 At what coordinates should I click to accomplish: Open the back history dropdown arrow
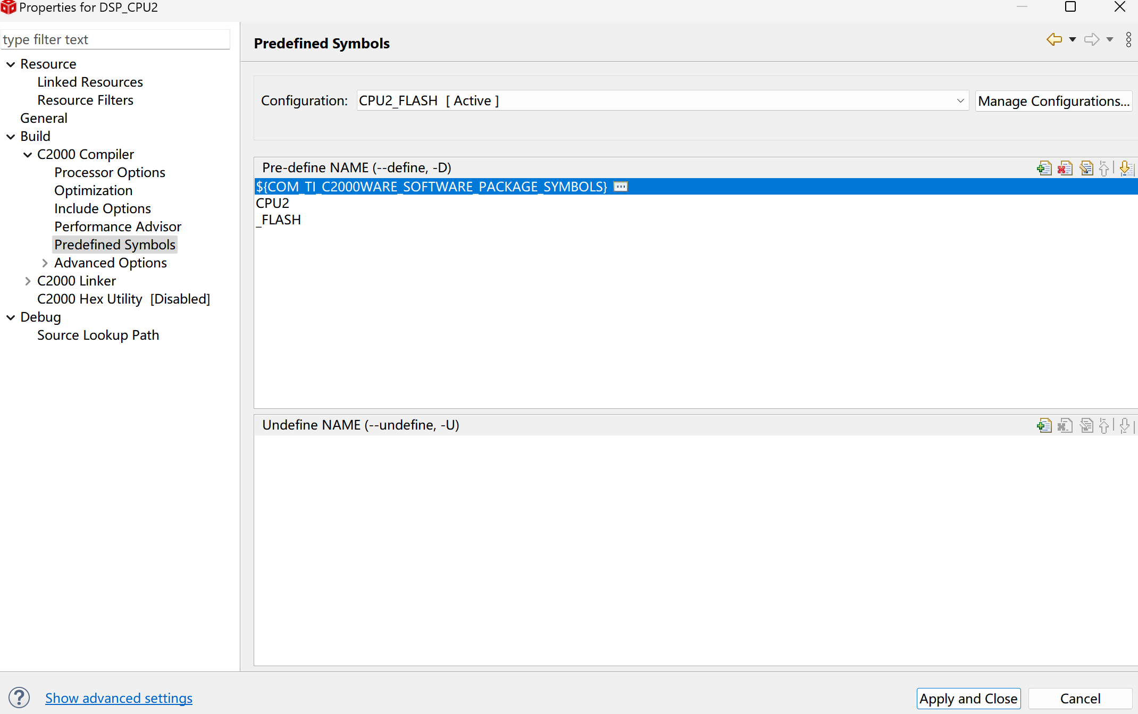pyautogui.click(x=1073, y=39)
